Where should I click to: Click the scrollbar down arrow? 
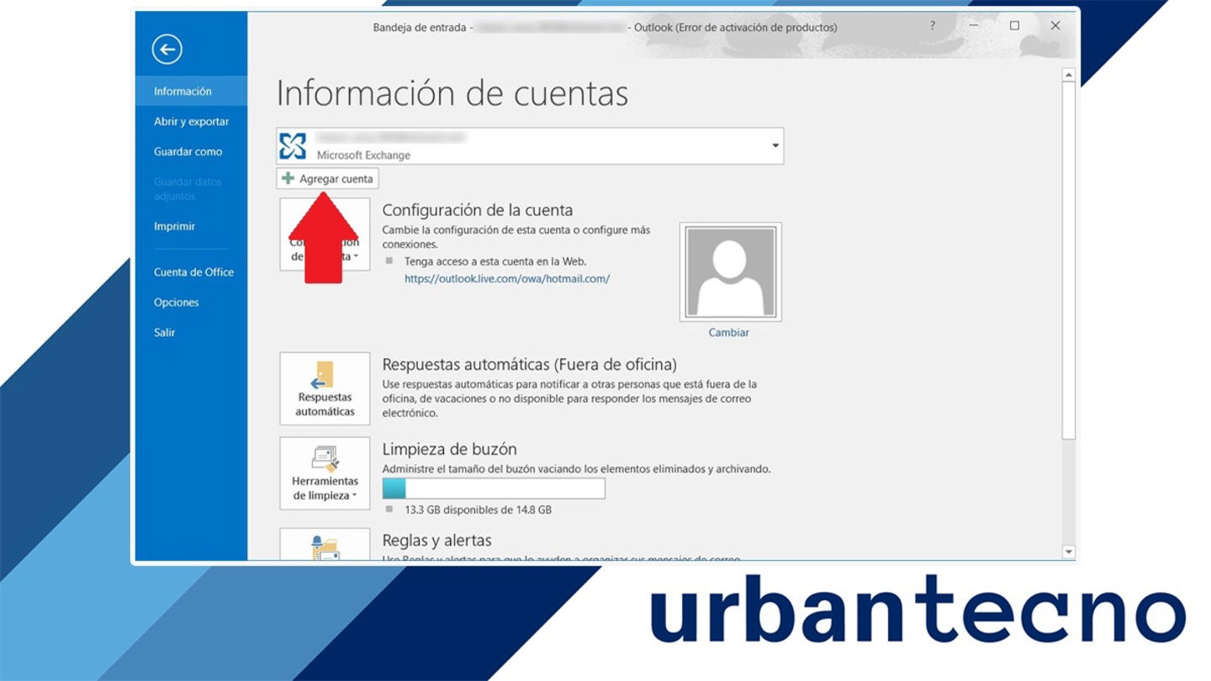point(1069,552)
